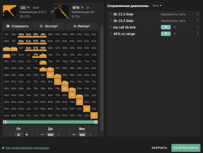Grab the drag handle of my call 3b bvb
203x153 pixels.
pos(110,27)
